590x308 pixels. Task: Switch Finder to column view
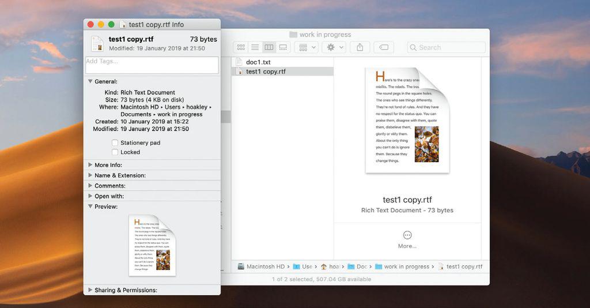click(x=268, y=47)
